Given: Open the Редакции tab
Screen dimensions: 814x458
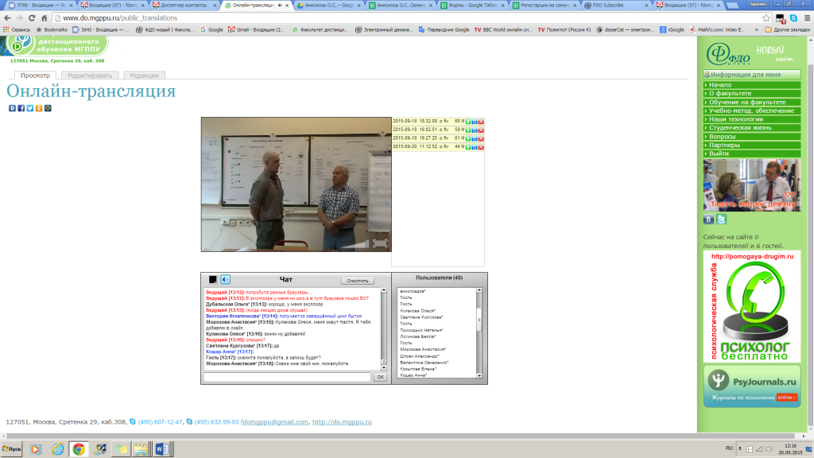Looking at the screenshot, I should (x=144, y=75).
